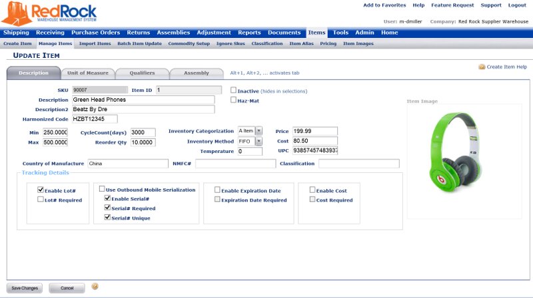Open the Purchase Orders menu
The width and height of the screenshot is (533, 298).
(95, 33)
